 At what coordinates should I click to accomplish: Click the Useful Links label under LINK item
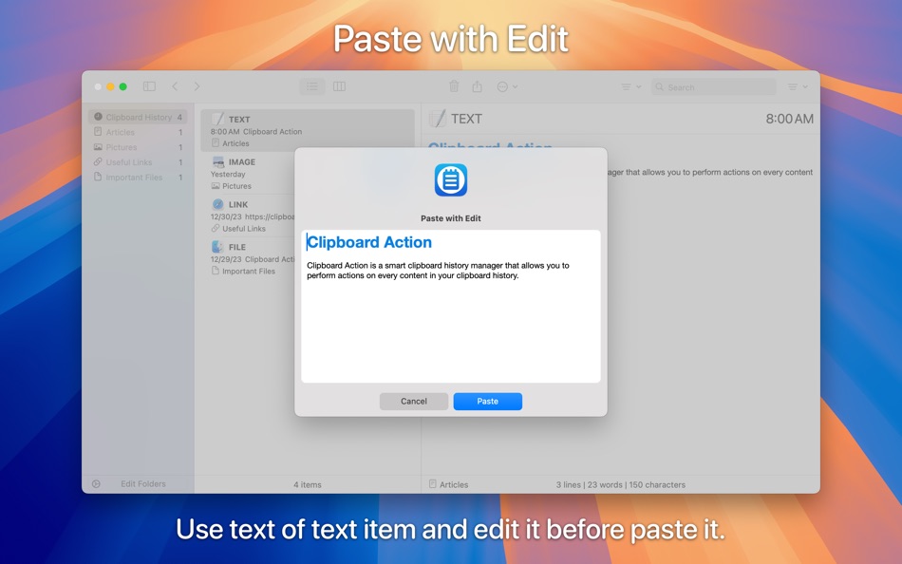click(244, 229)
